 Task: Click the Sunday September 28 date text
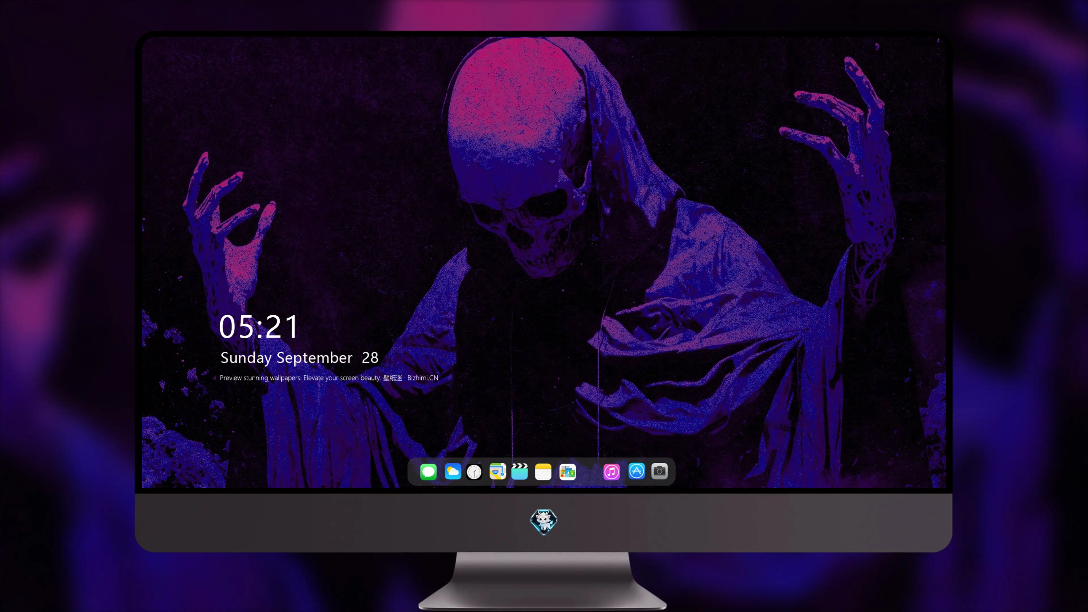coord(299,358)
